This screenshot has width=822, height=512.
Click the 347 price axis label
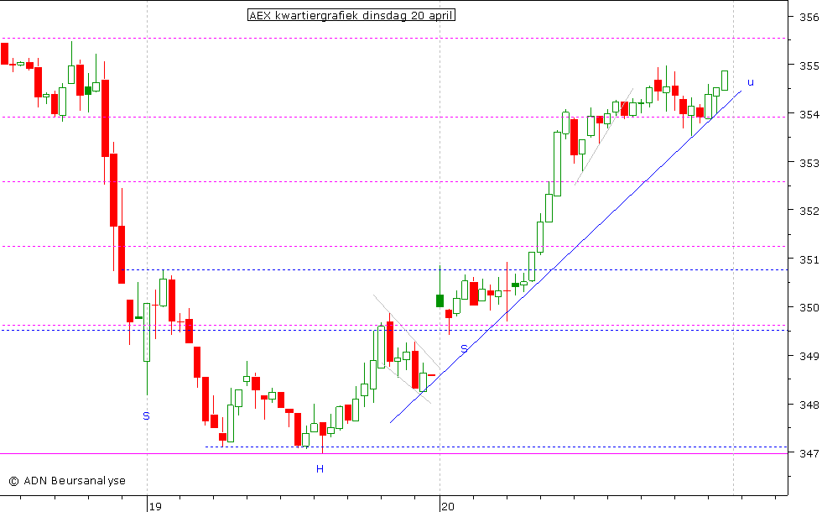click(x=809, y=452)
